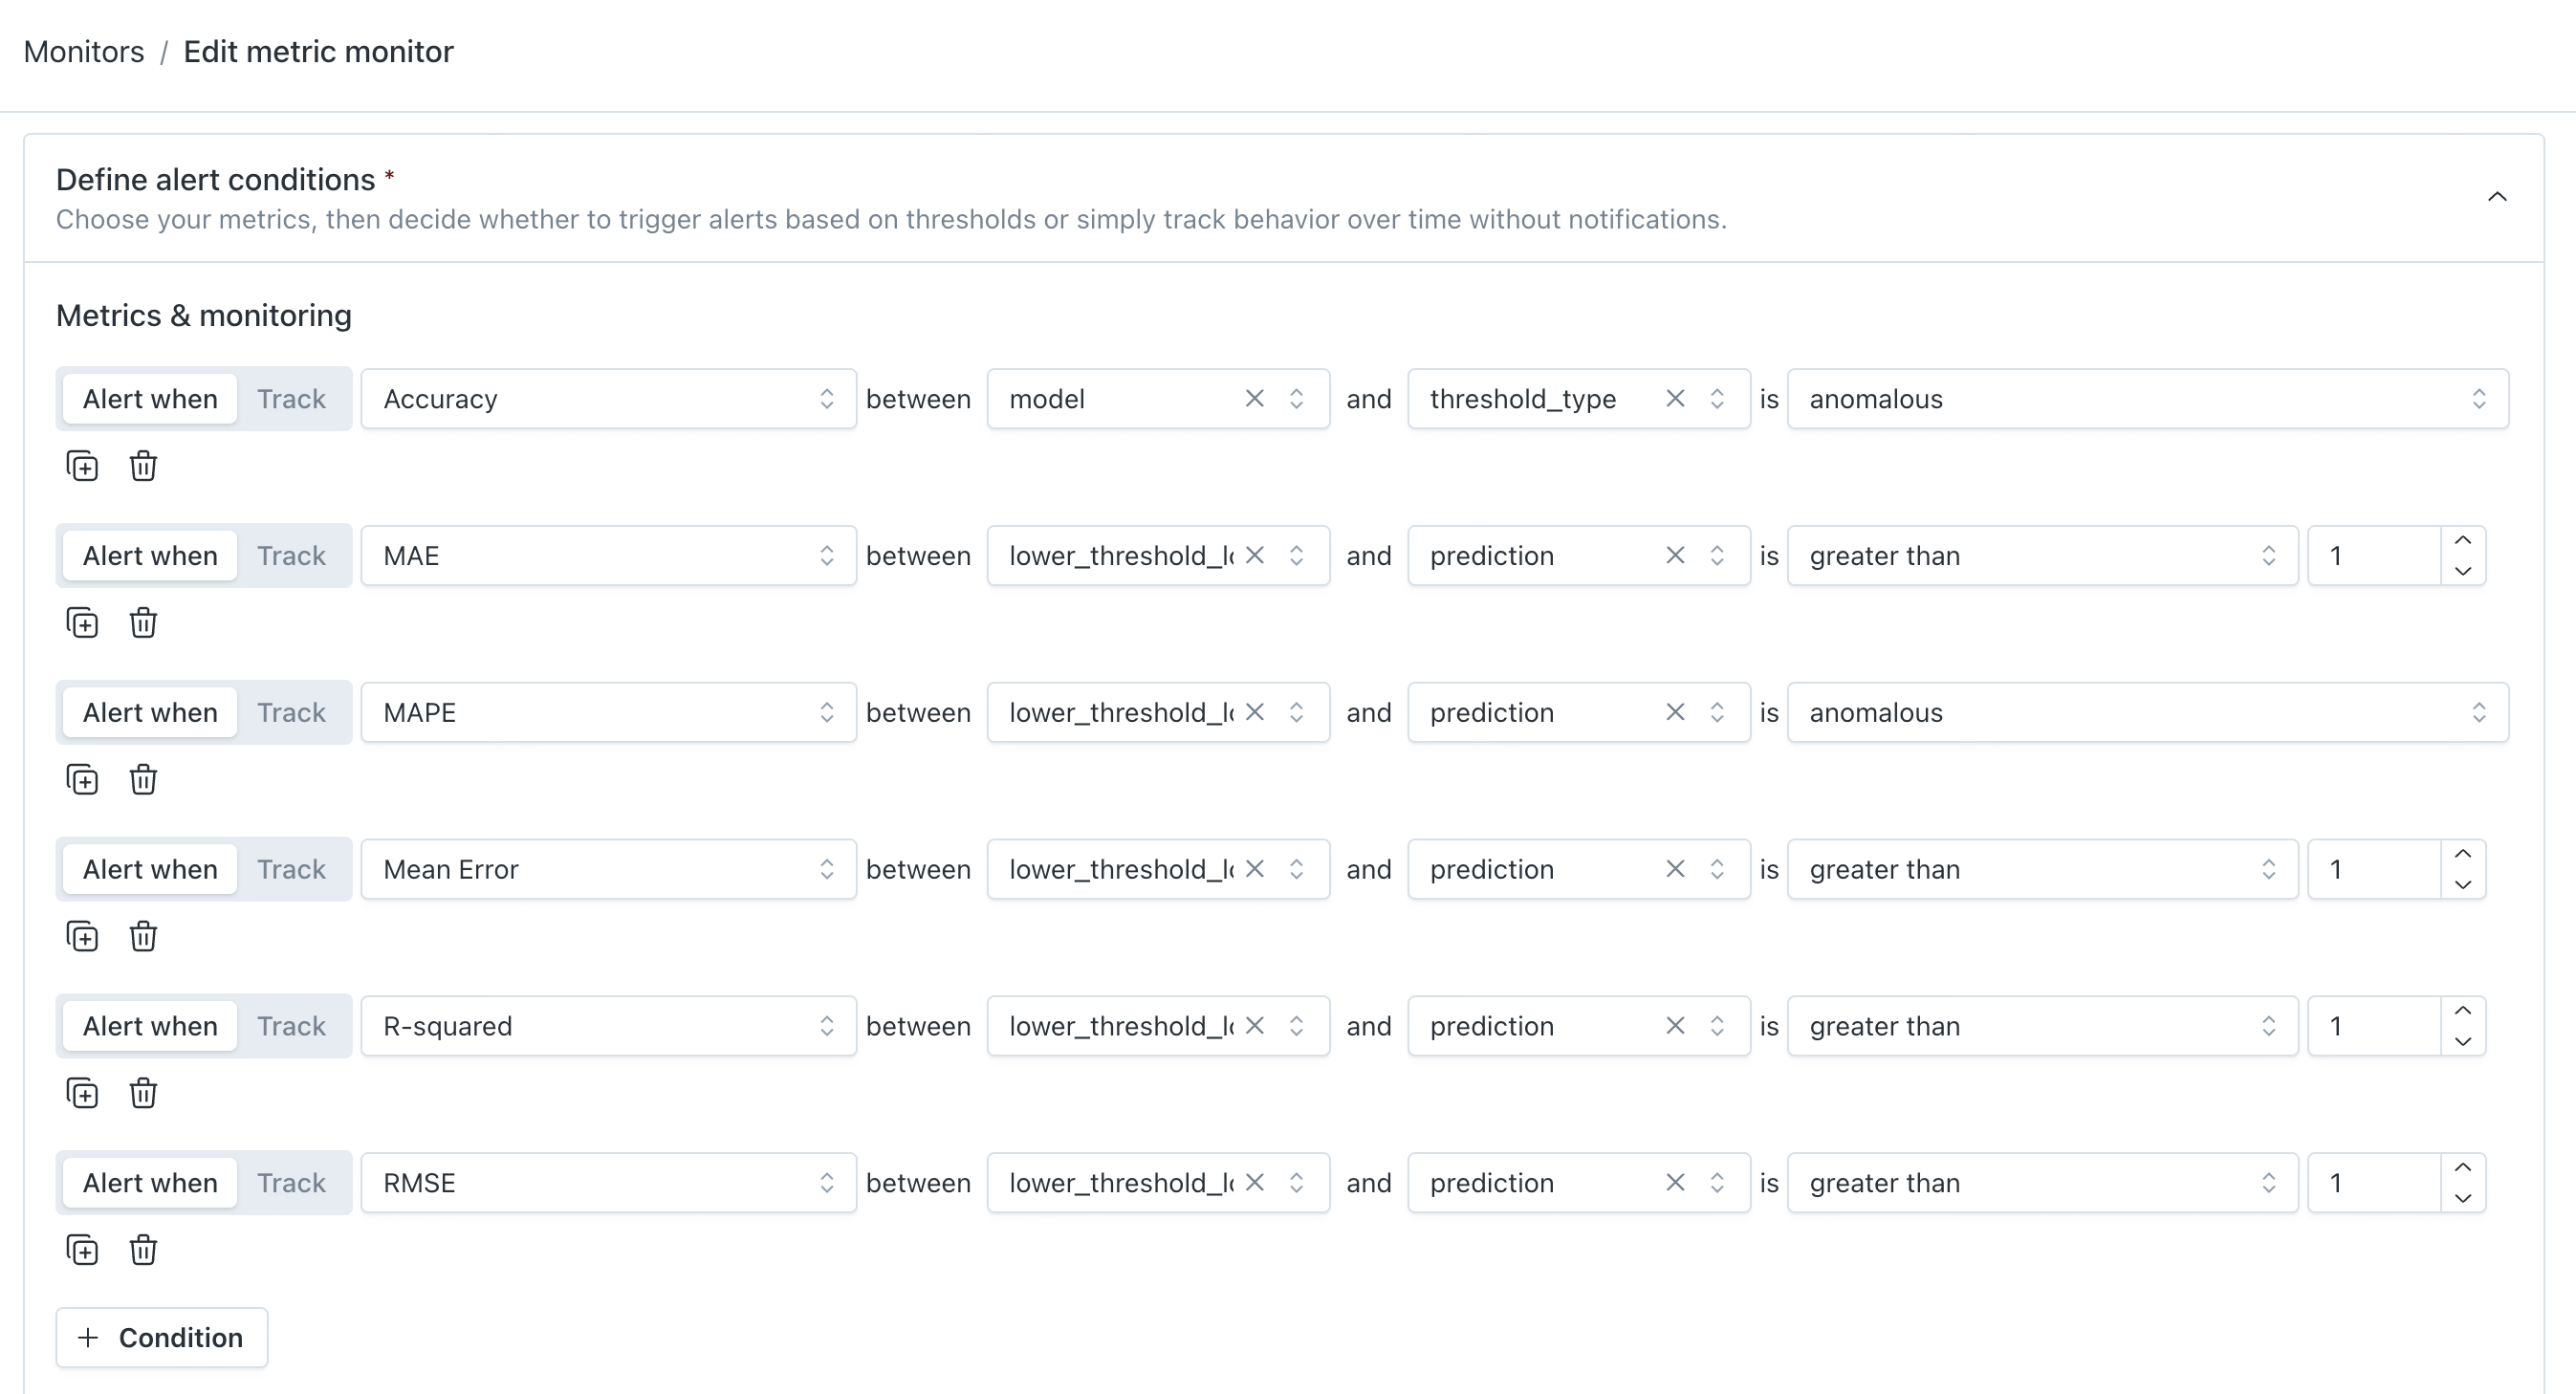Delete the Accuracy condition row
Image resolution: width=2576 pixels, height=1394 pixels.
click(143, 466)
